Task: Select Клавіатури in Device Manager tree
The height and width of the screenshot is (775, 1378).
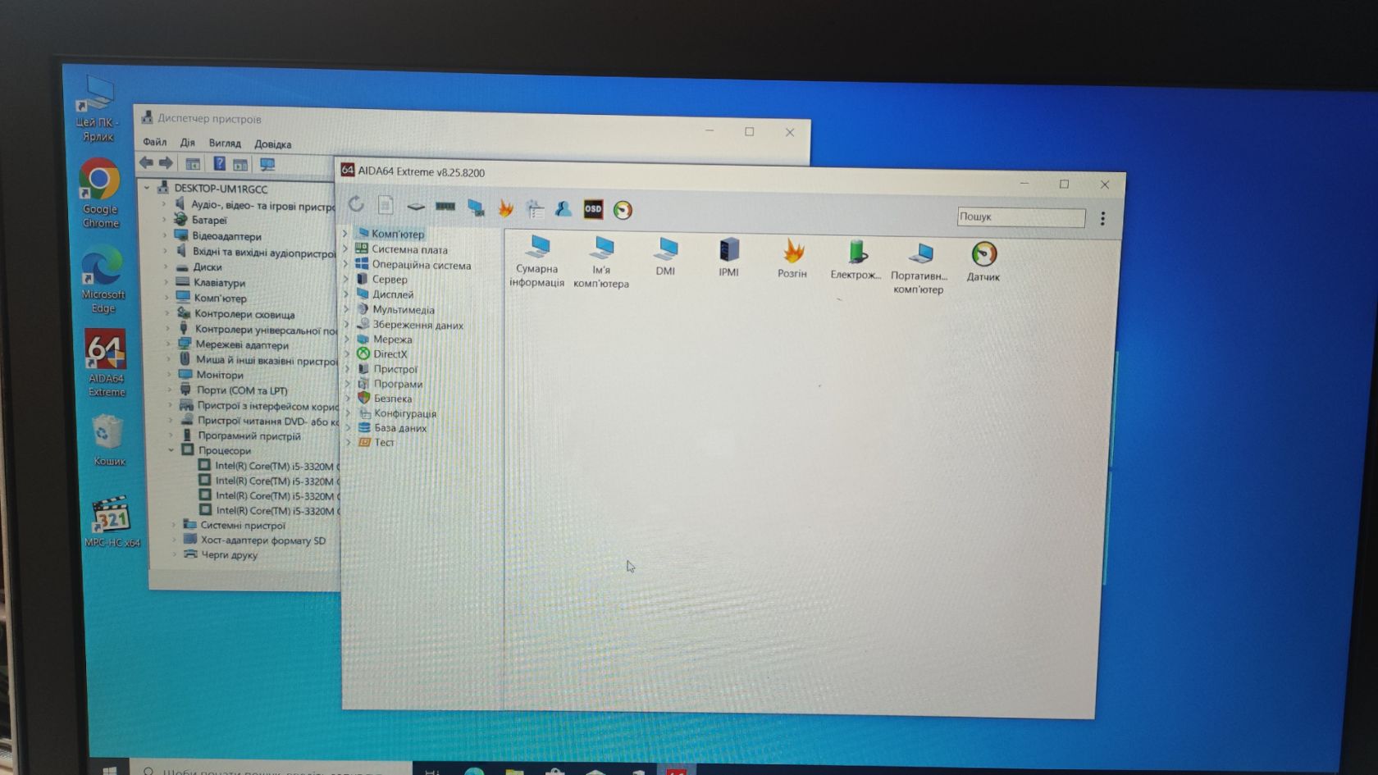Action: (x=219, y=283)
